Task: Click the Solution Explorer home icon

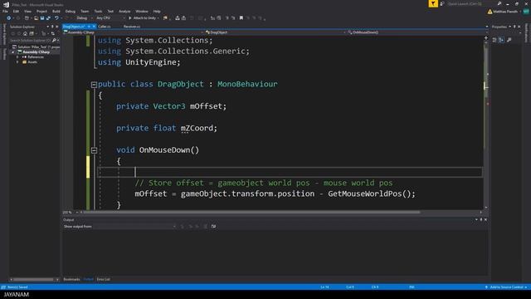Action: (25, 33)
